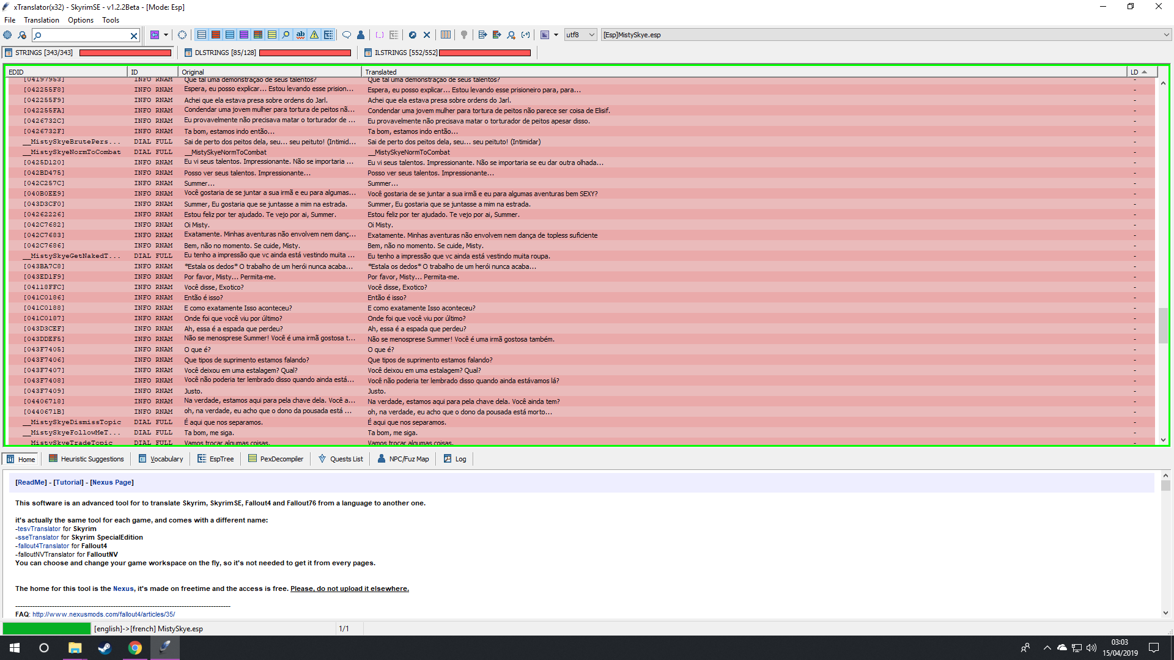The height and width of the screenshot is (660, 1174).
Task: Expand the [Esp]MistySkye.esp file dropdown
Action: (x=1165, y=35)
